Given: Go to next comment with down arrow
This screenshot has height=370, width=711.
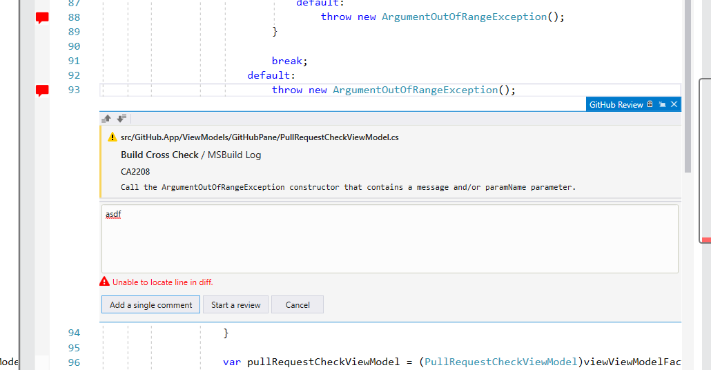Looking at the screenshot, I should point(121,119).
